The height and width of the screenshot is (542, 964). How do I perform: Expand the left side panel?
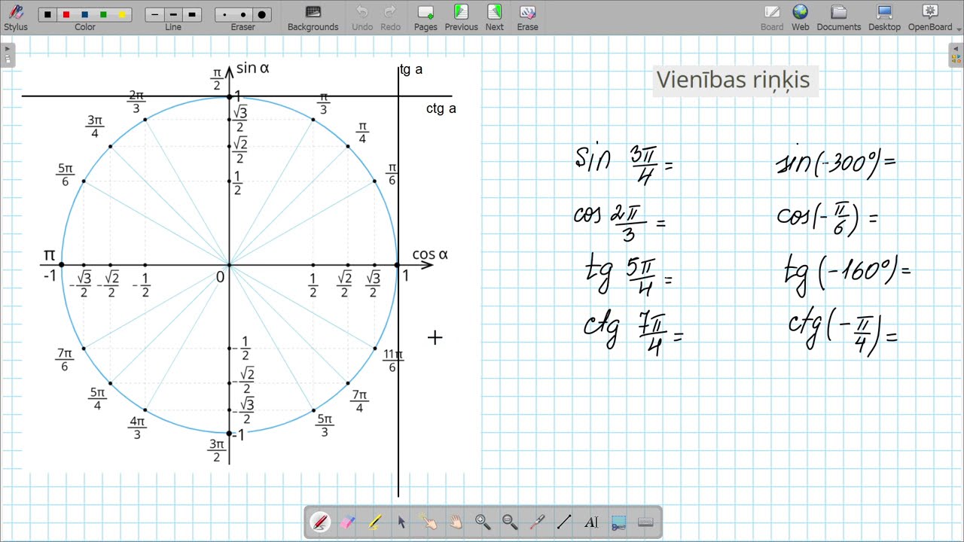coord(8,55)
